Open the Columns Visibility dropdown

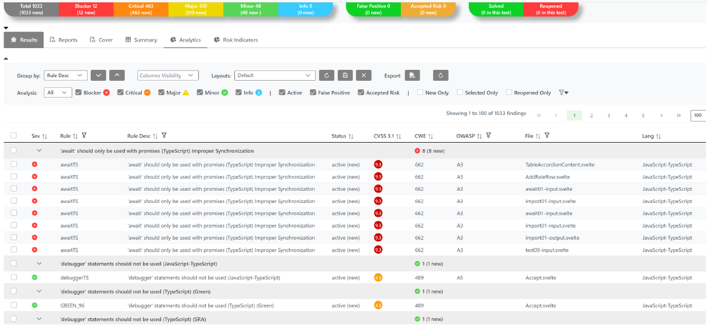point(168,75)
